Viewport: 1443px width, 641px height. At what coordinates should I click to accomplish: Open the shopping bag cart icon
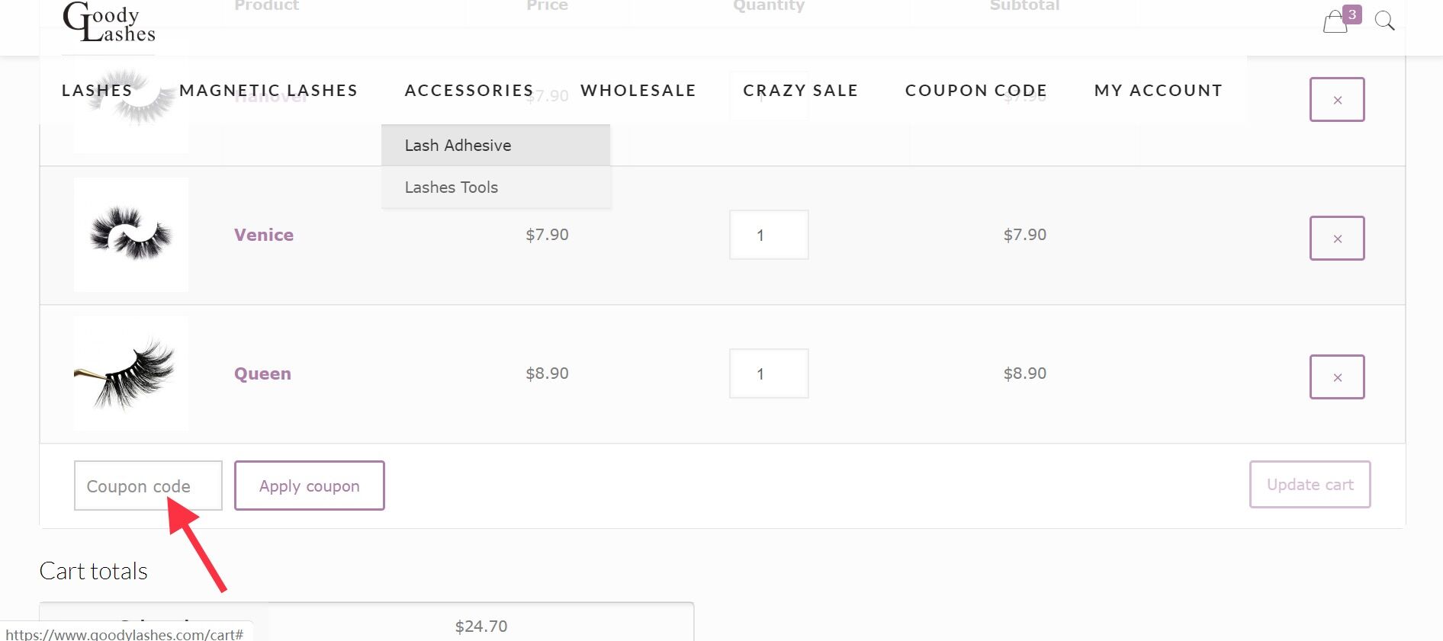(x=1335, y=21)
